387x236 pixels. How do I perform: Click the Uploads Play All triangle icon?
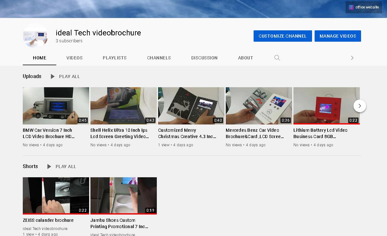click(53, 76)
